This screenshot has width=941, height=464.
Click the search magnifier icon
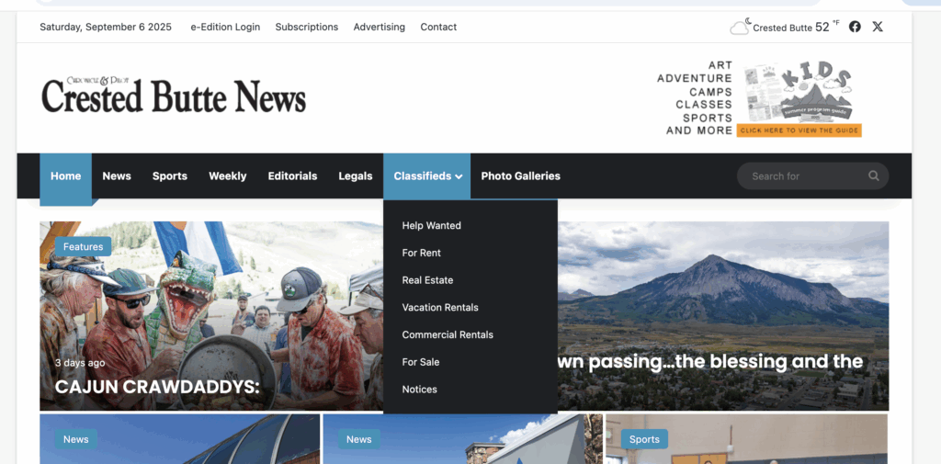(x=873, y=176)
